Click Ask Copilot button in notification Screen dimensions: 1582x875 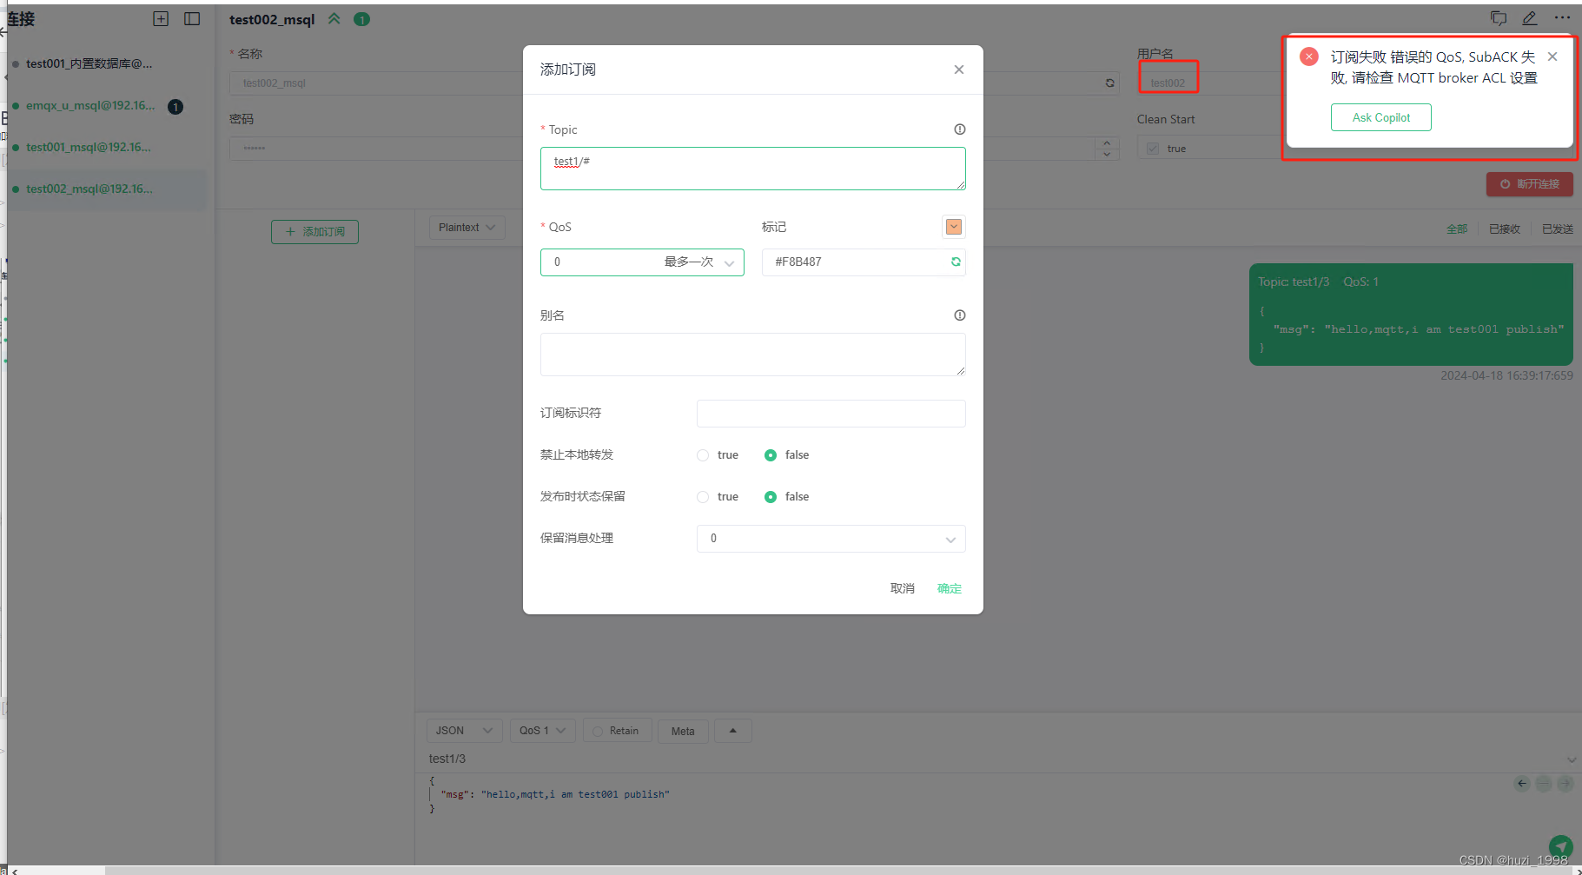pos(1381,117)
